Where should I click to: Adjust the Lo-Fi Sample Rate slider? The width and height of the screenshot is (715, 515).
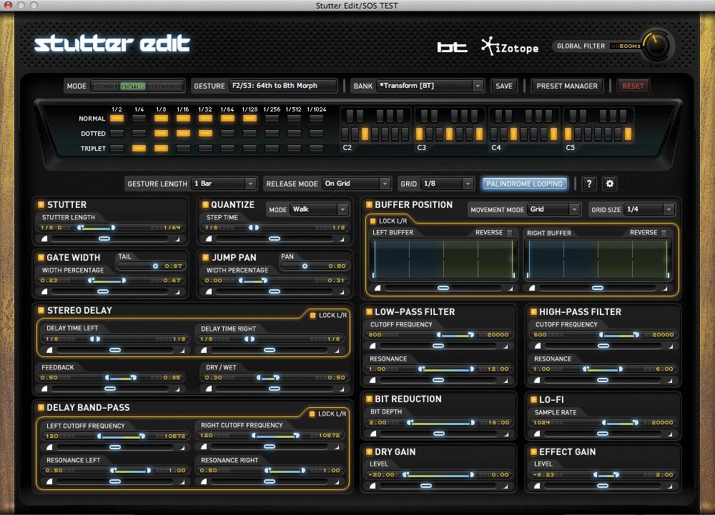click(620, 423)
